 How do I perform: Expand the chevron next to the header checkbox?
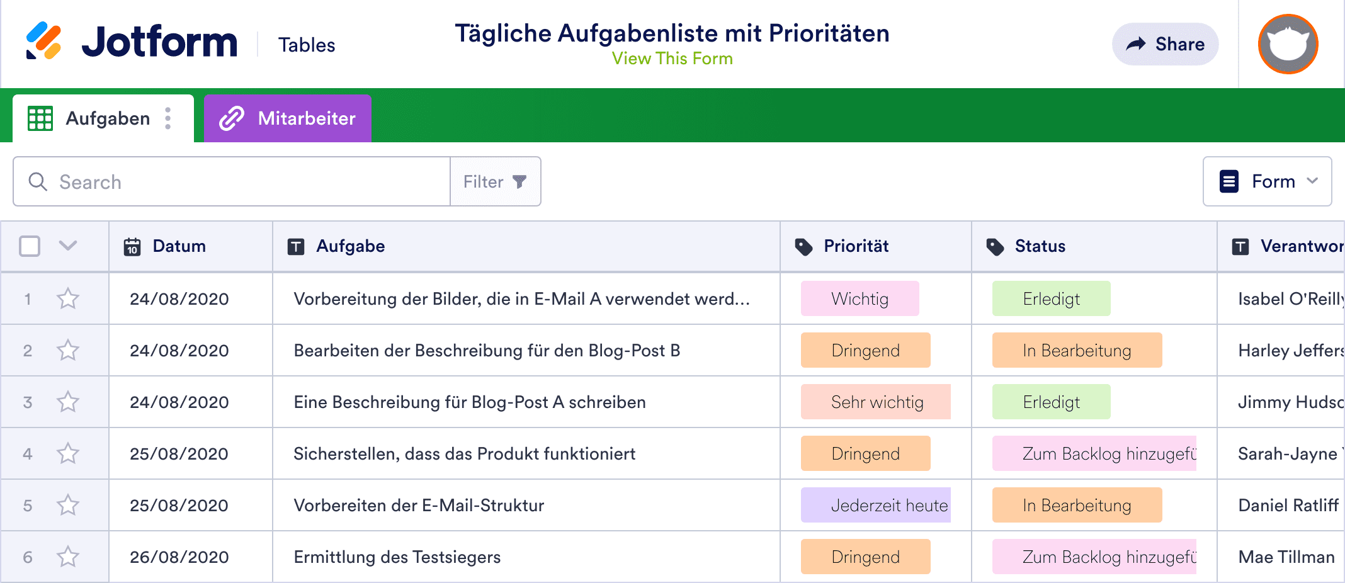point(68,246)
